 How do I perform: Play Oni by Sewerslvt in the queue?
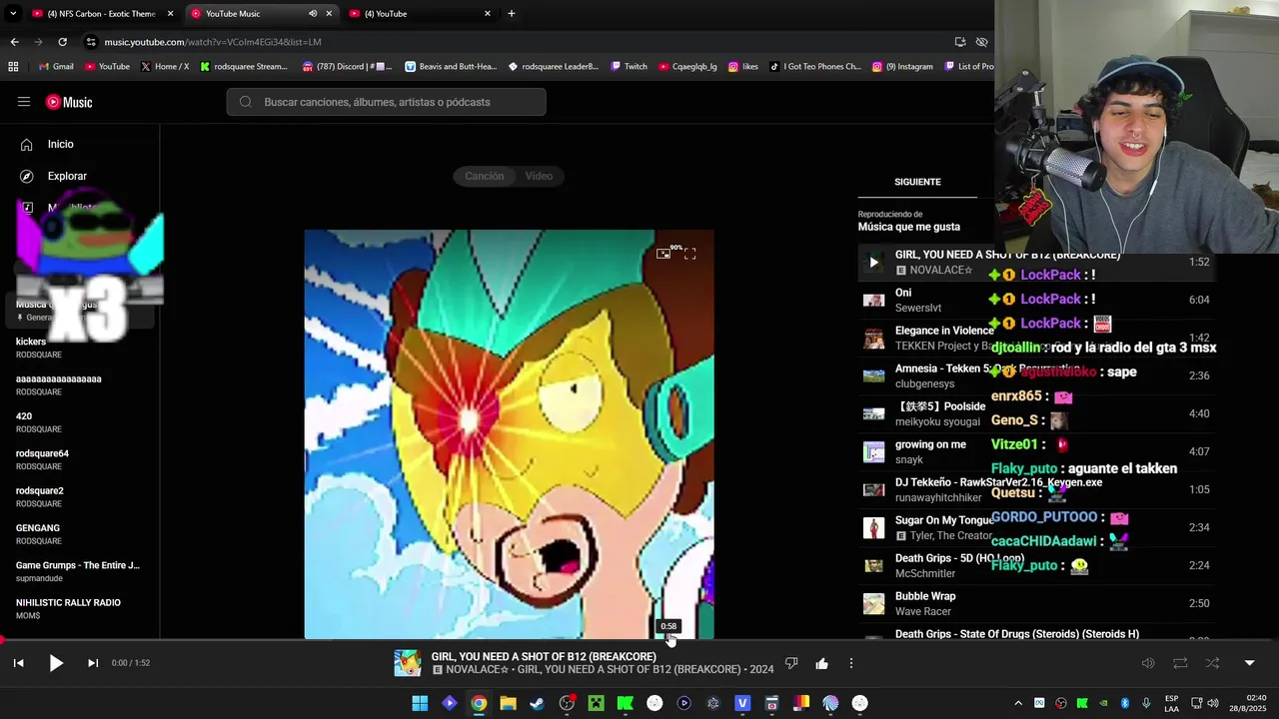[1035, 300]
